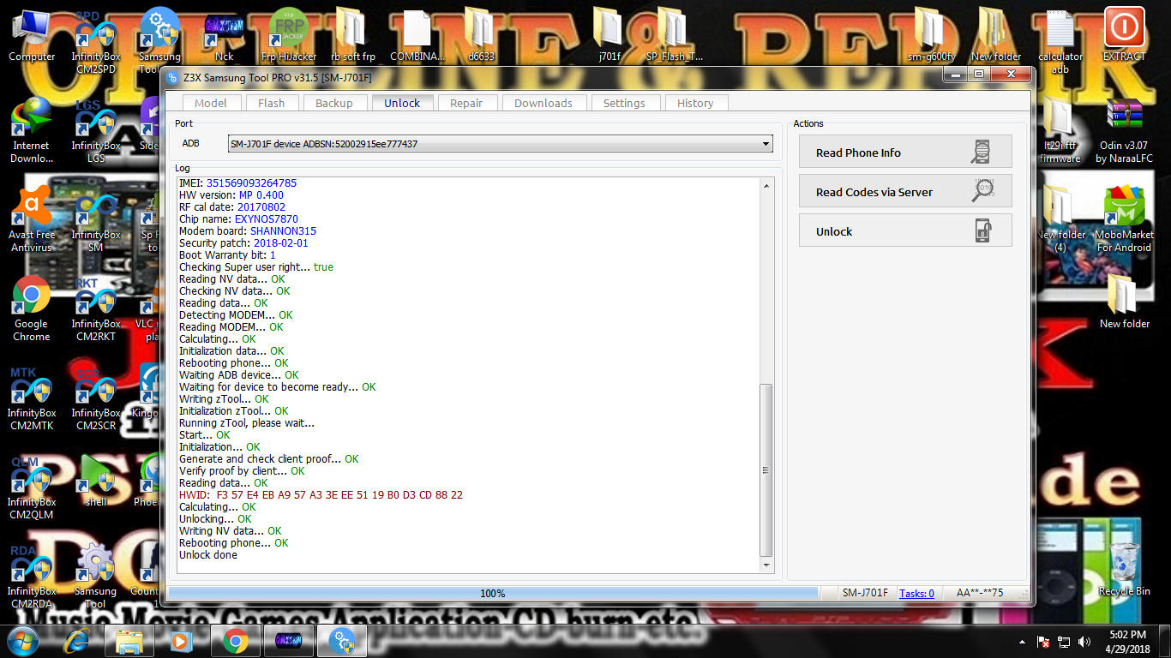
Task: Open the Repair tab
Action: click(x=466, y=103)
